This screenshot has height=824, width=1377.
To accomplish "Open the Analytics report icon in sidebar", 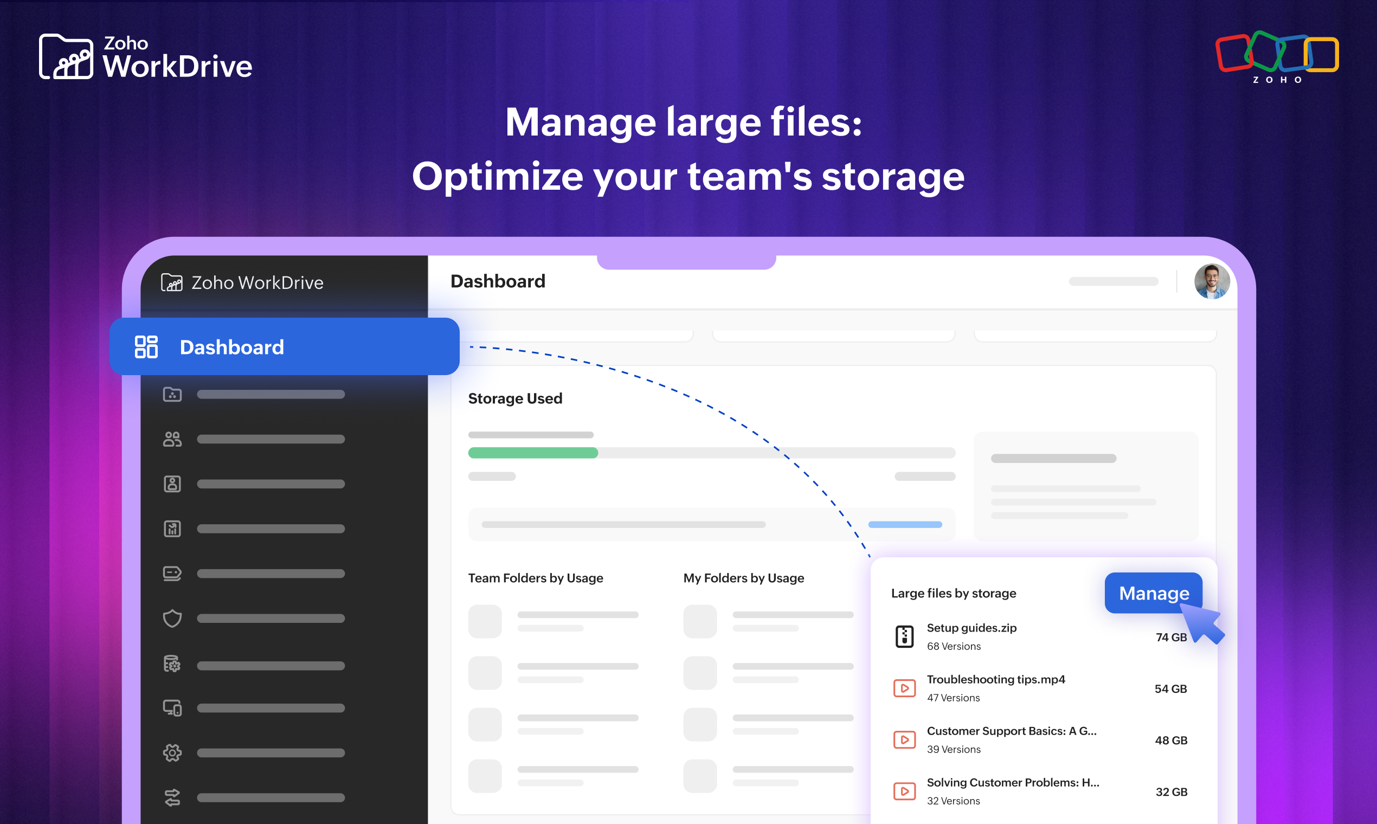I will click(173, 529).
